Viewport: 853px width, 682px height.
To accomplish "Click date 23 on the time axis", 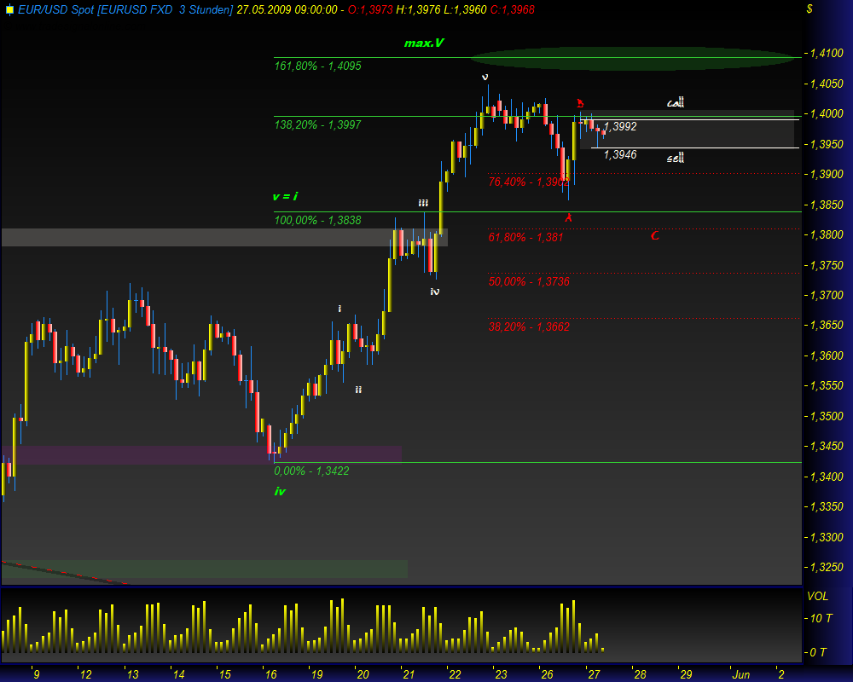I will [x=501, y=674].
